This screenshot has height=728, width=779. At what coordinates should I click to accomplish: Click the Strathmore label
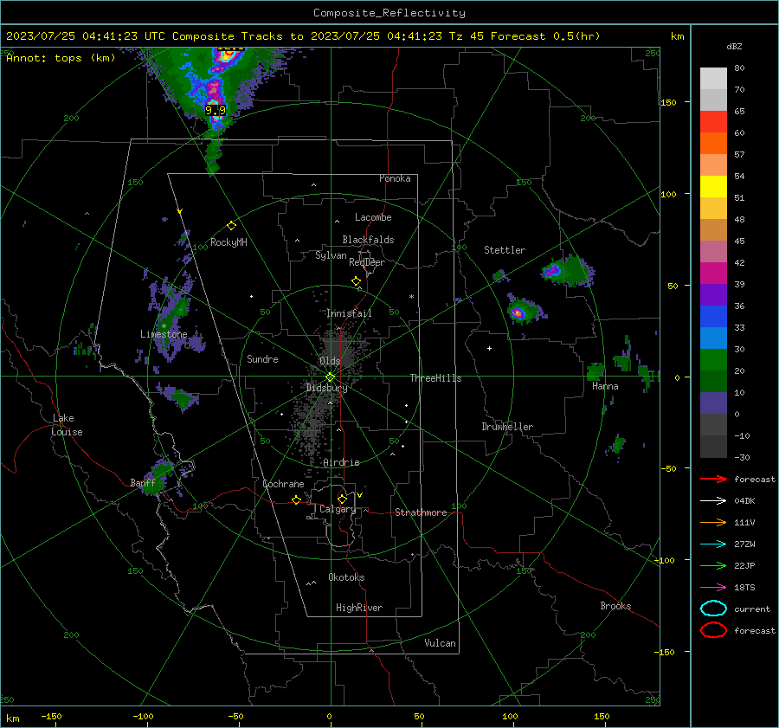421,512
